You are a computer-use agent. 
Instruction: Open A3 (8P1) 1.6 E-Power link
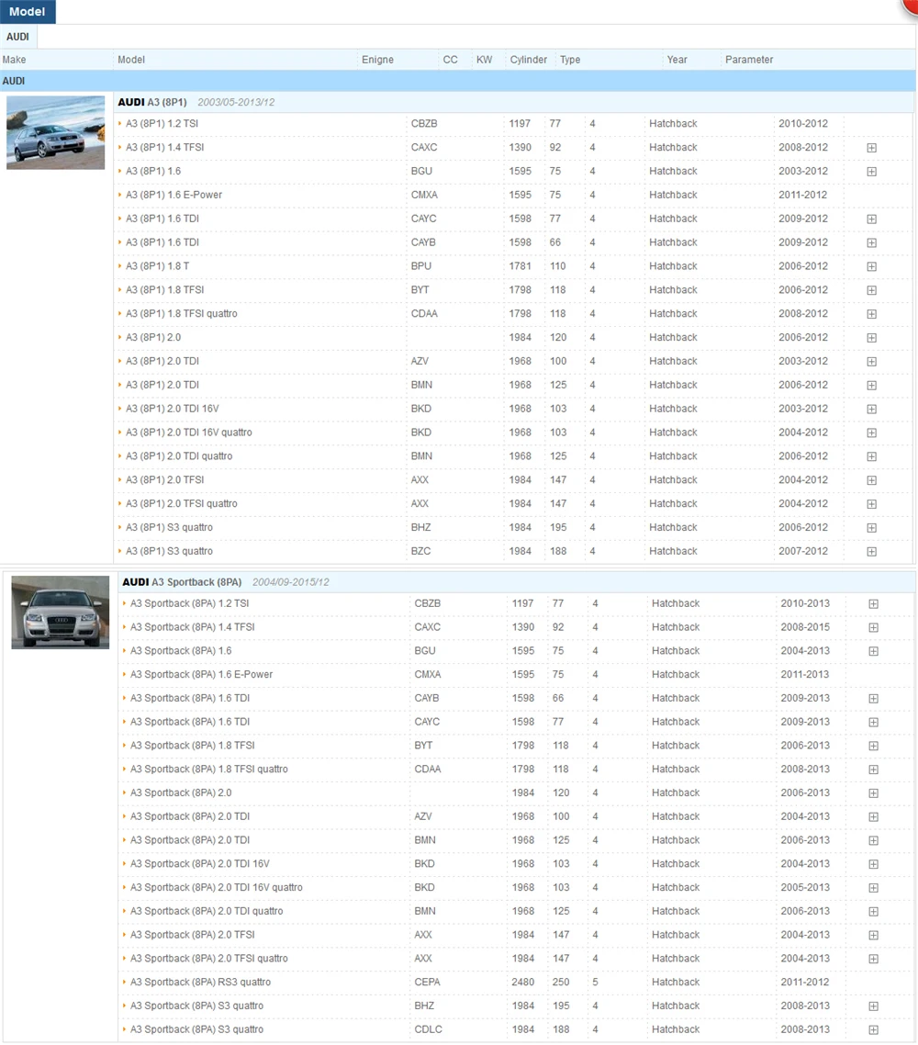[x=174, y=195]
